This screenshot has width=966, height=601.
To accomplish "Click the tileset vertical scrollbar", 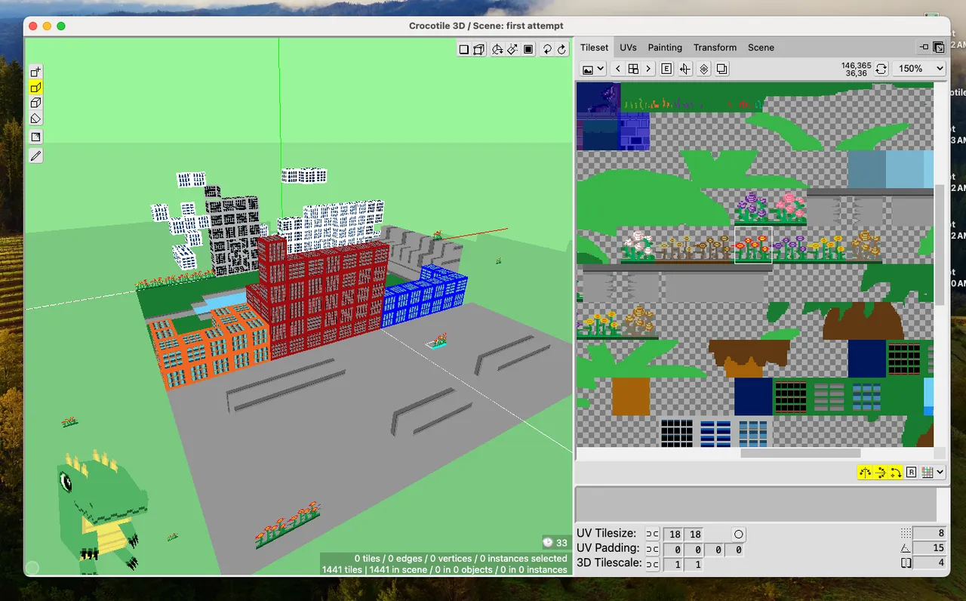I will click(940, 245).
